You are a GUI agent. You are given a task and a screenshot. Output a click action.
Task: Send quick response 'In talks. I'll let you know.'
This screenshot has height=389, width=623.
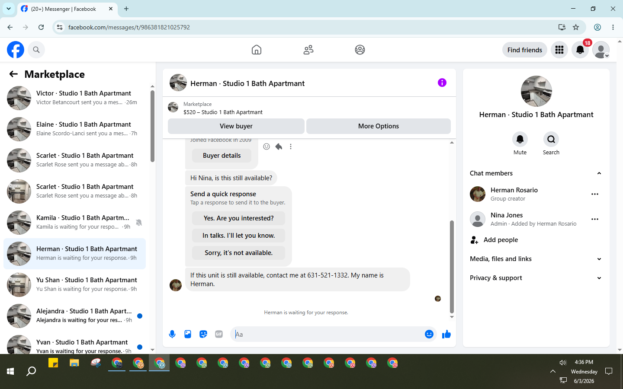pos(239,236)
